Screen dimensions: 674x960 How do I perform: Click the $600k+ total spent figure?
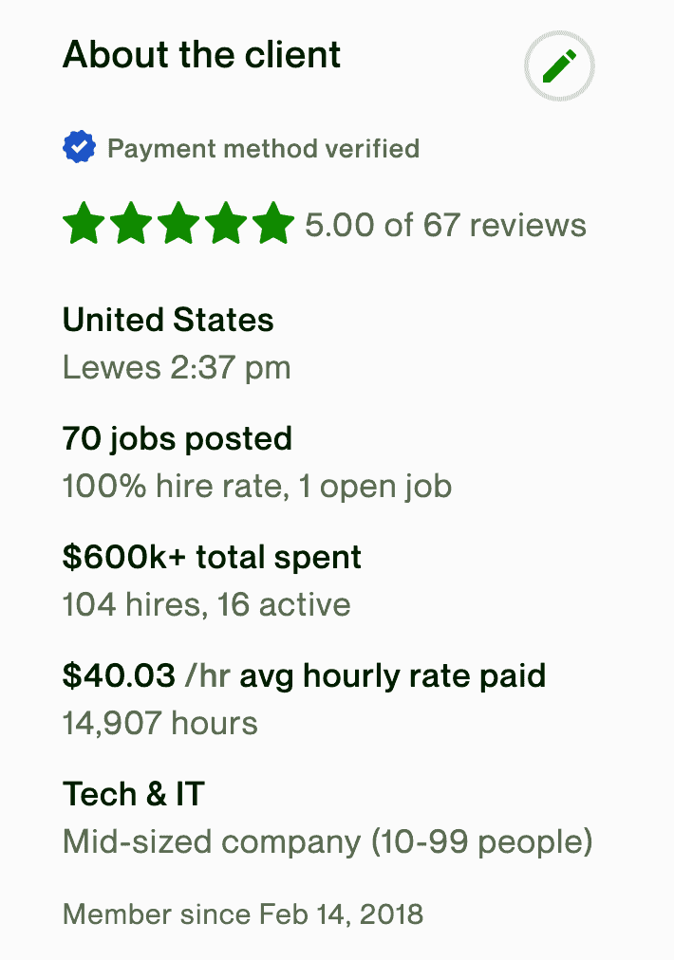pos(211,557)
